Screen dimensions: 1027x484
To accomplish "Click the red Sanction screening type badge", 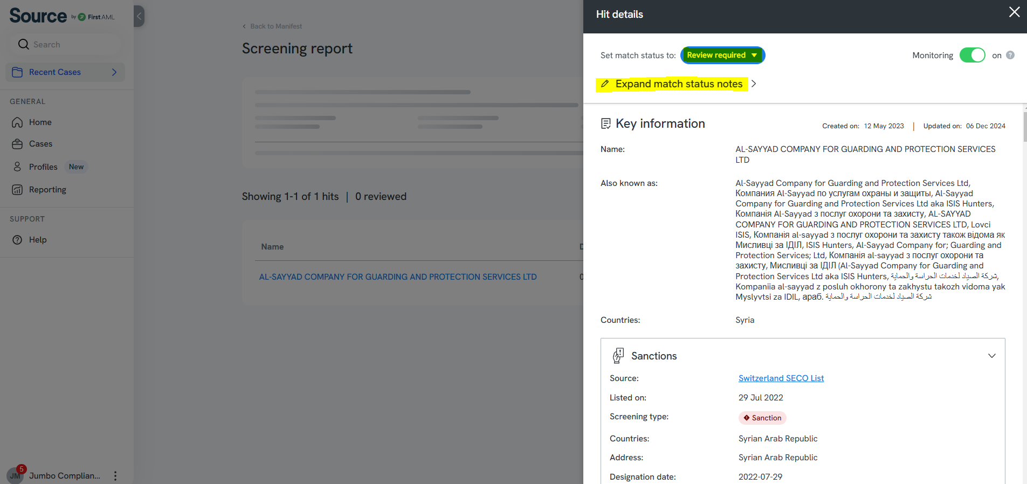I will pos(762,418).
